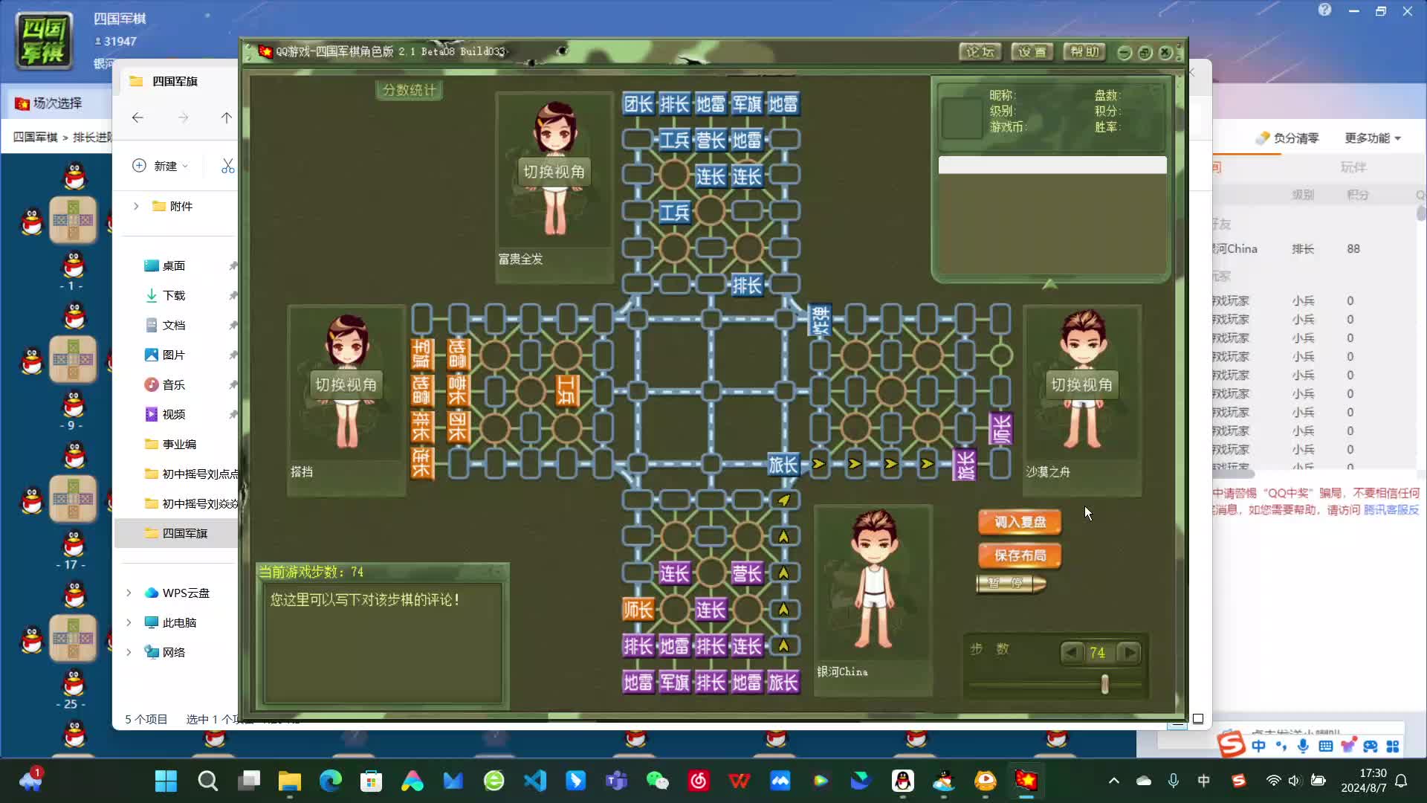Screen dimensions: 1427x803
Task: Select the blue 团长 chess piece
Action: click(x=638, y=104)
